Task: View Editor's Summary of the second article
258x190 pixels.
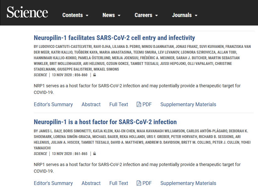Action: [x=53, y=183]
